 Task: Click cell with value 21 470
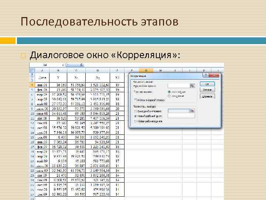click(58, 175)
